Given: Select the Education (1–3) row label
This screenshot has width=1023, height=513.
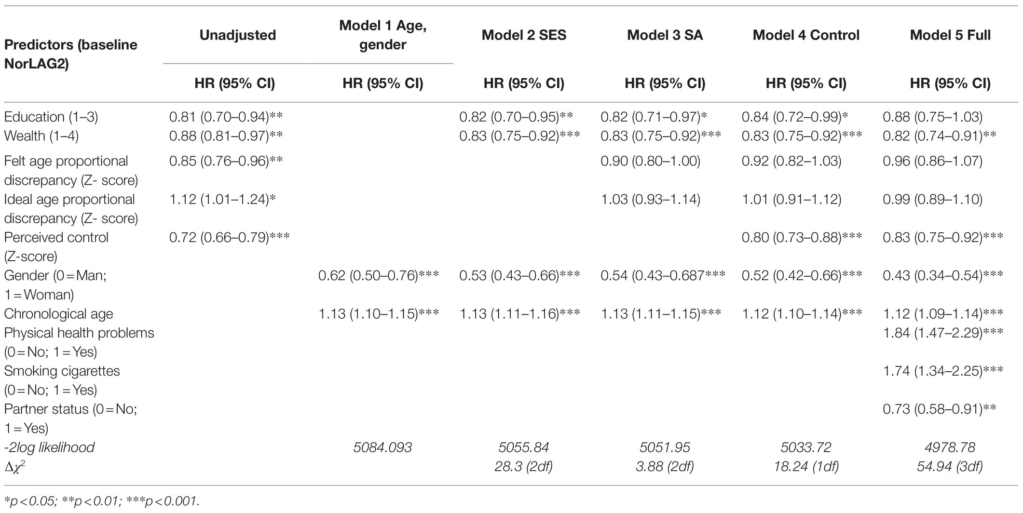Looking at the screenshot, I should (x=51, y=117).
